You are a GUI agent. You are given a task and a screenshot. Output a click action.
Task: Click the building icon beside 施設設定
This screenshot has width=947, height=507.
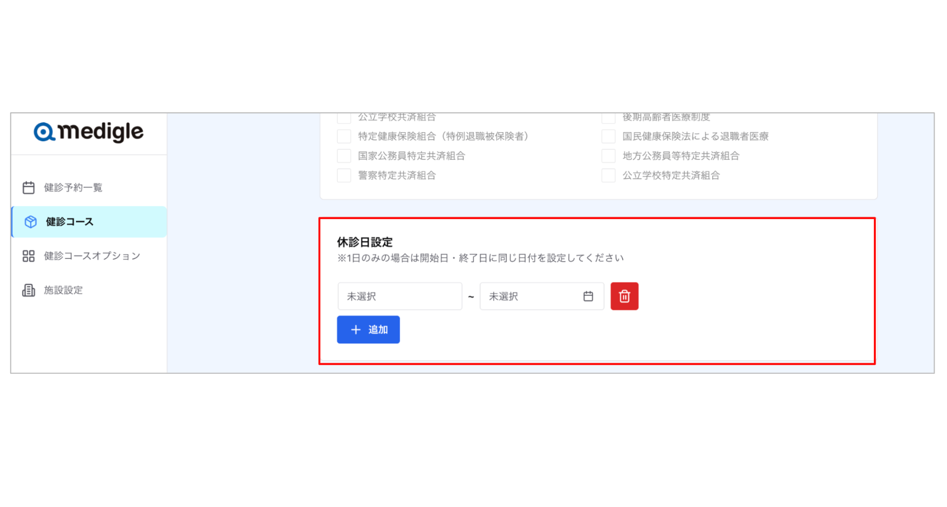click(29, 290)
